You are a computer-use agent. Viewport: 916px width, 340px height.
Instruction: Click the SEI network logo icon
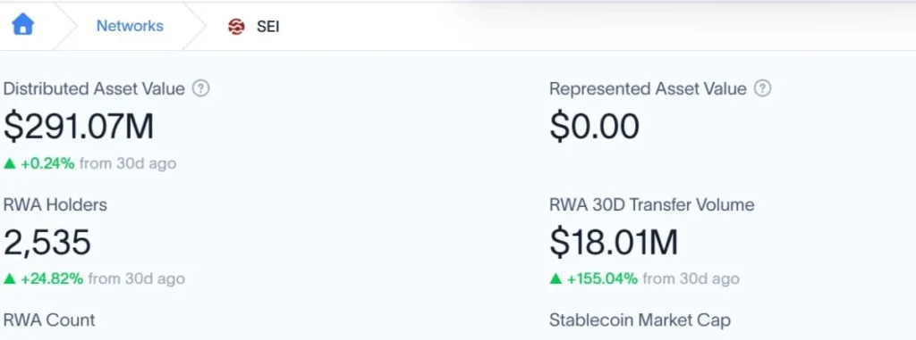[x=236, y=26]
